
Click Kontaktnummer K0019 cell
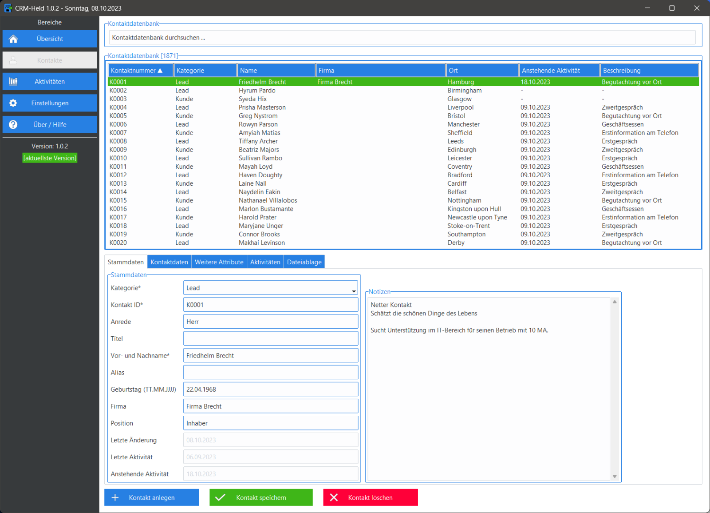118,234
